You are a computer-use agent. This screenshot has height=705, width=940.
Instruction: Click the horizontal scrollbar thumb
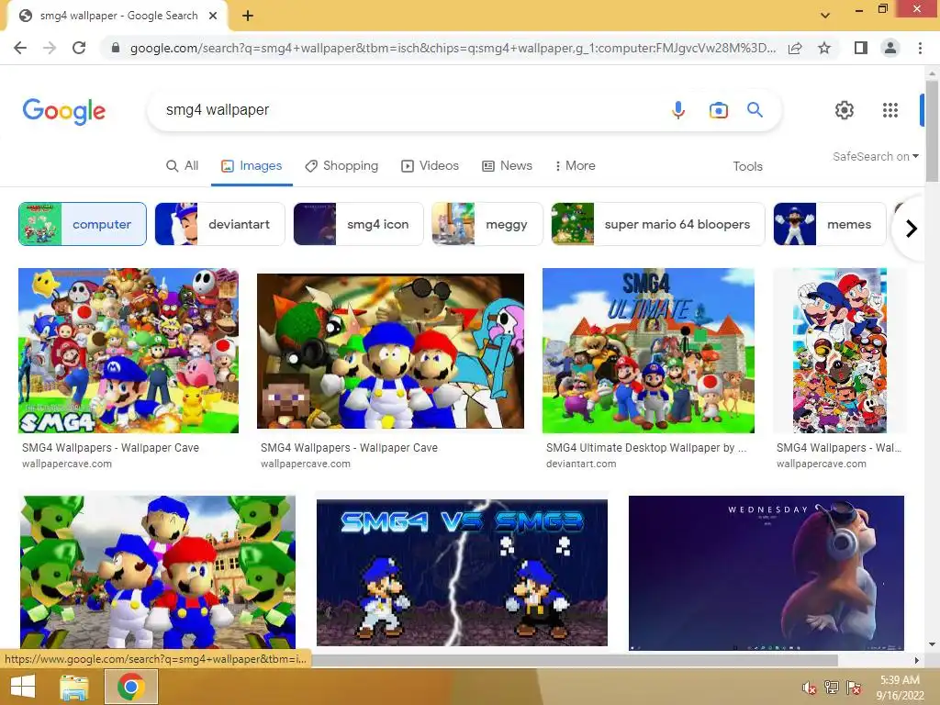tap(575, 660)
